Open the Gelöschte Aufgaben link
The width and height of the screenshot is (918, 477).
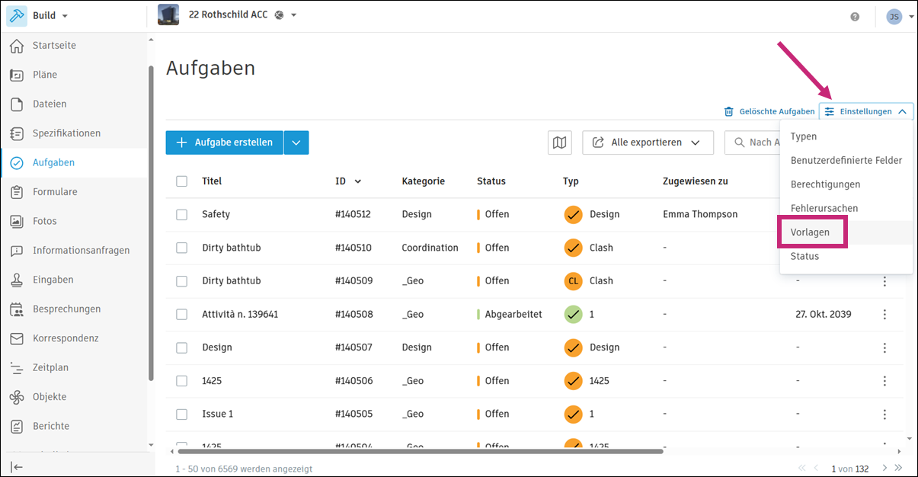tap(776, 111)
